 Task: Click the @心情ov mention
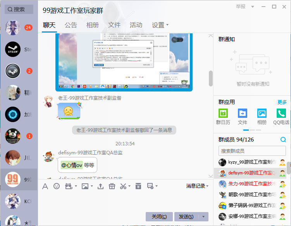point(72,165)
